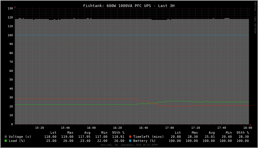Click Load last value '25.00'

point(51,141)
